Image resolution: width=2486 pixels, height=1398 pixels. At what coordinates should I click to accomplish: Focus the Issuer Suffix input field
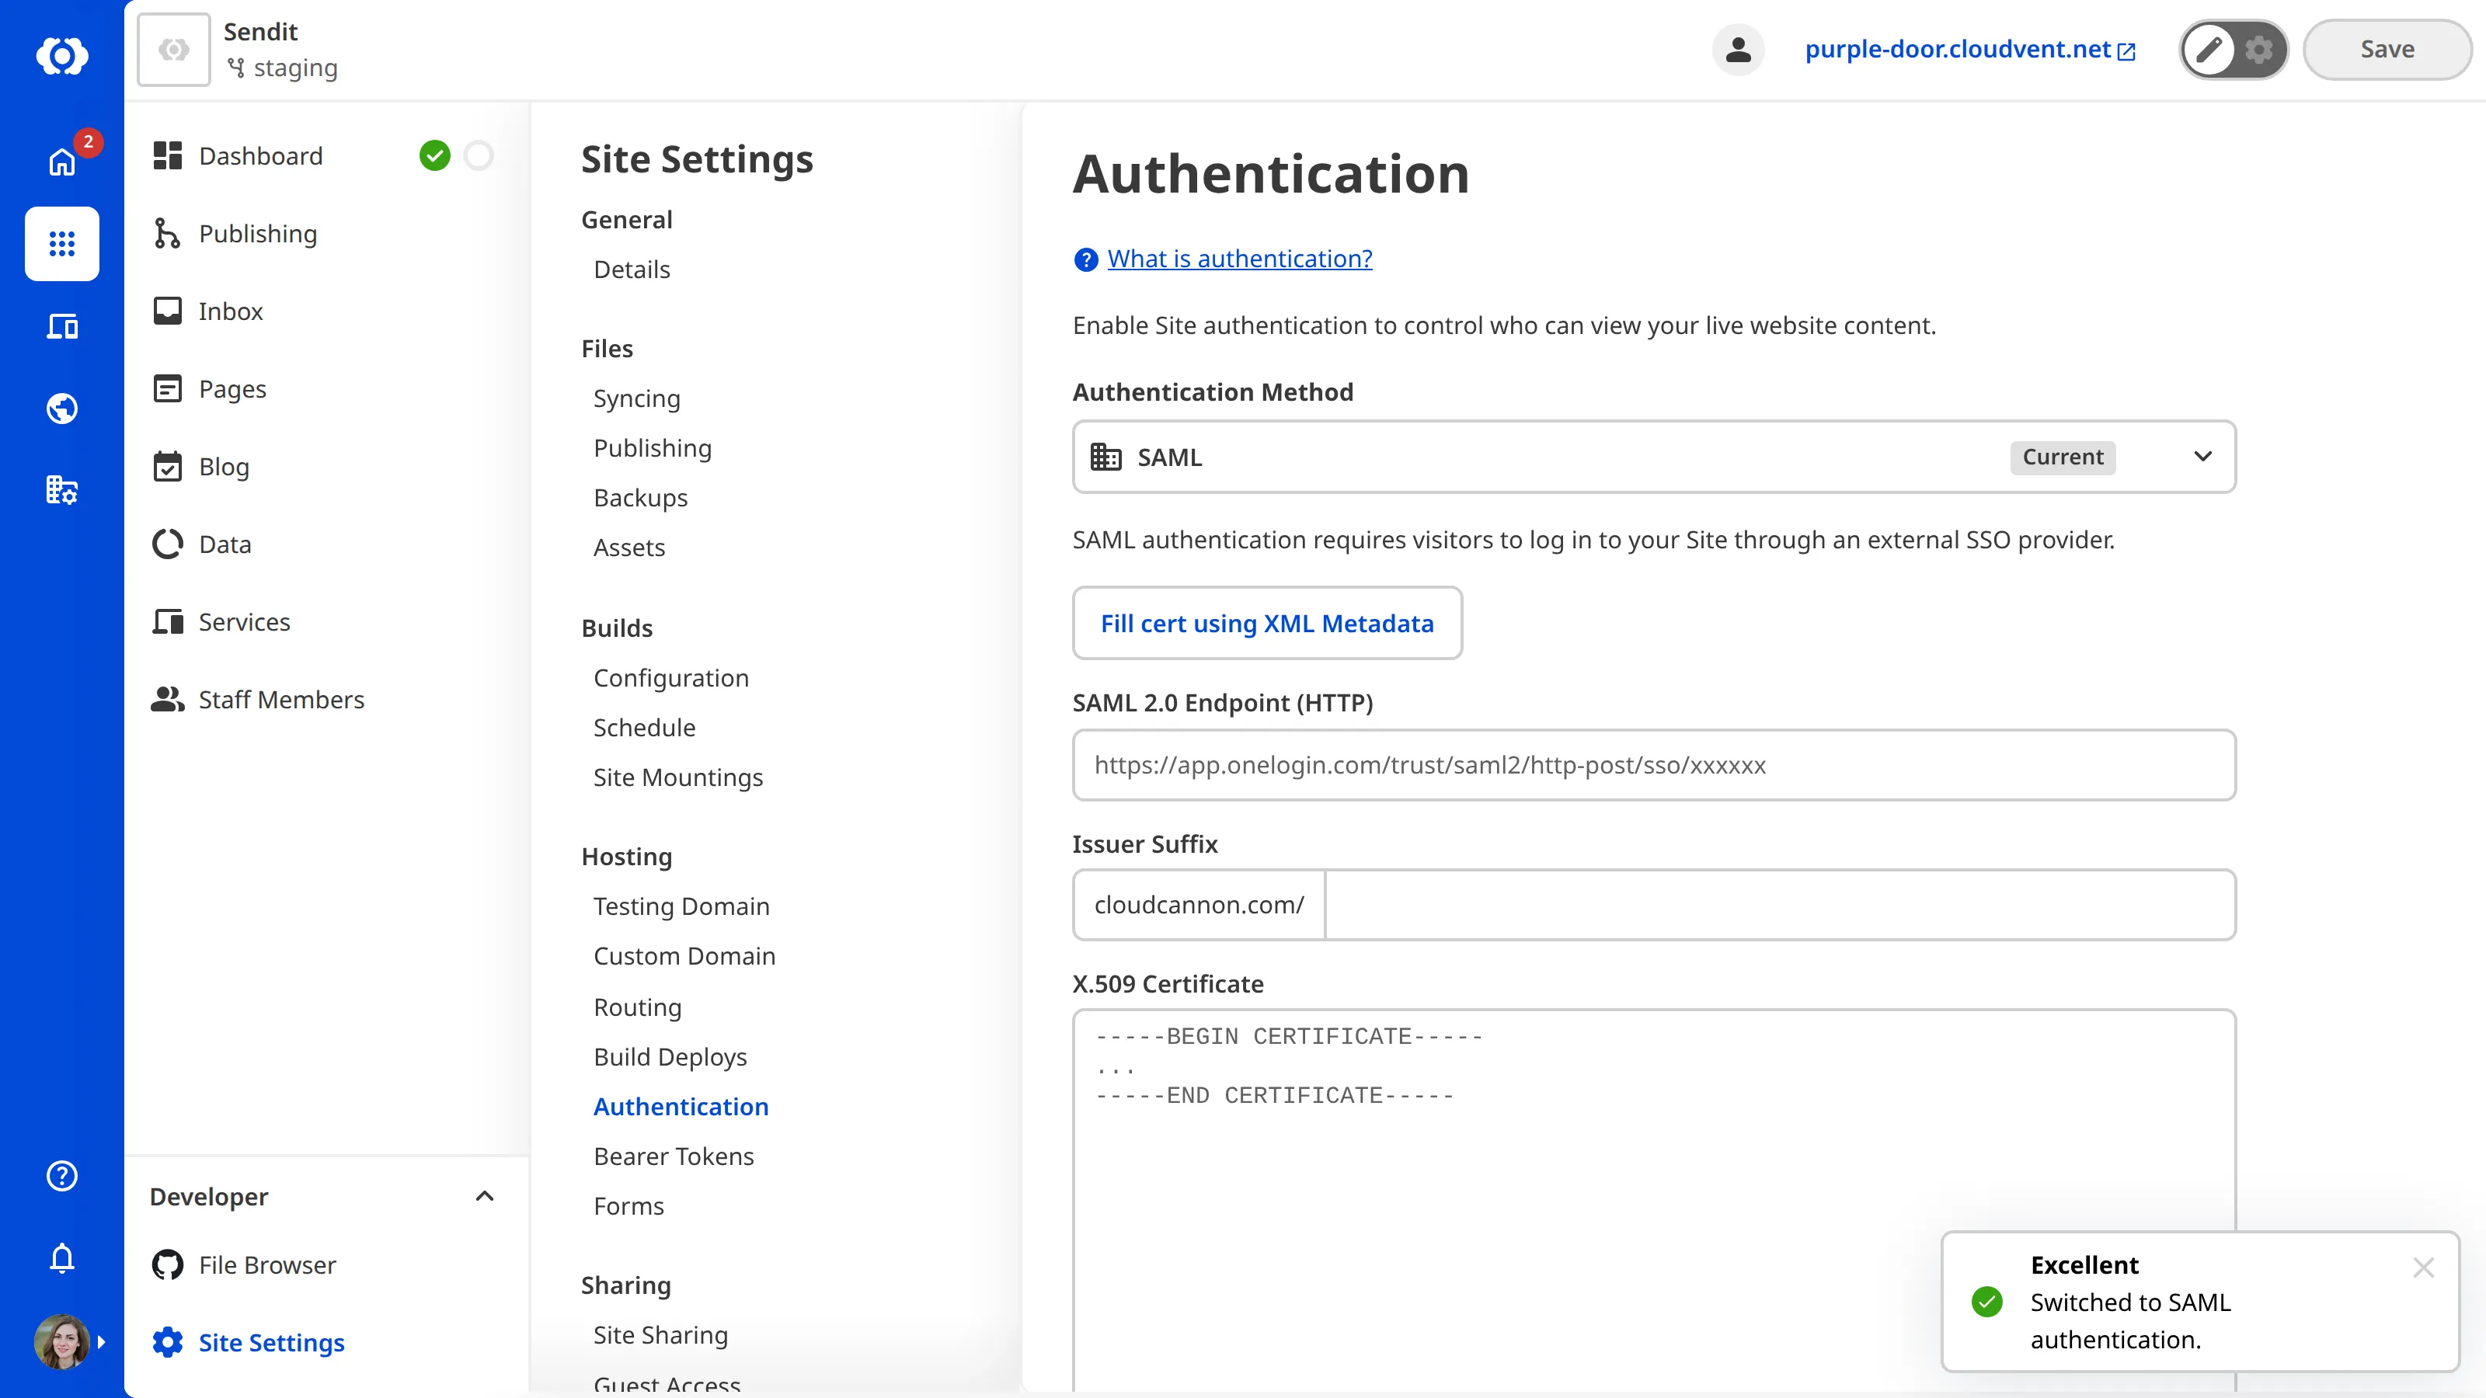tap(1780, 905)
